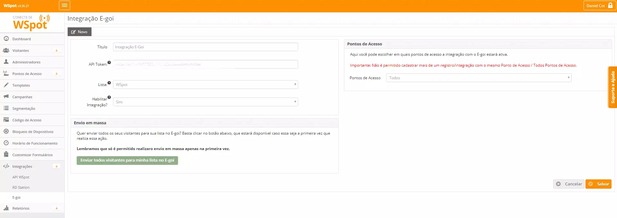Click the Customizar Formulários clipboard icon
617x218 pixels.
(6, 155)
